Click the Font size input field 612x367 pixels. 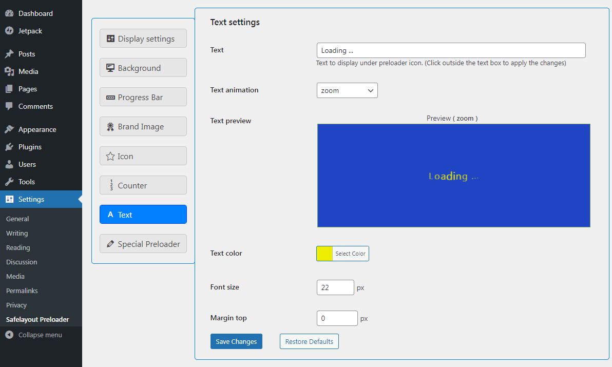[x=335, y=287]
